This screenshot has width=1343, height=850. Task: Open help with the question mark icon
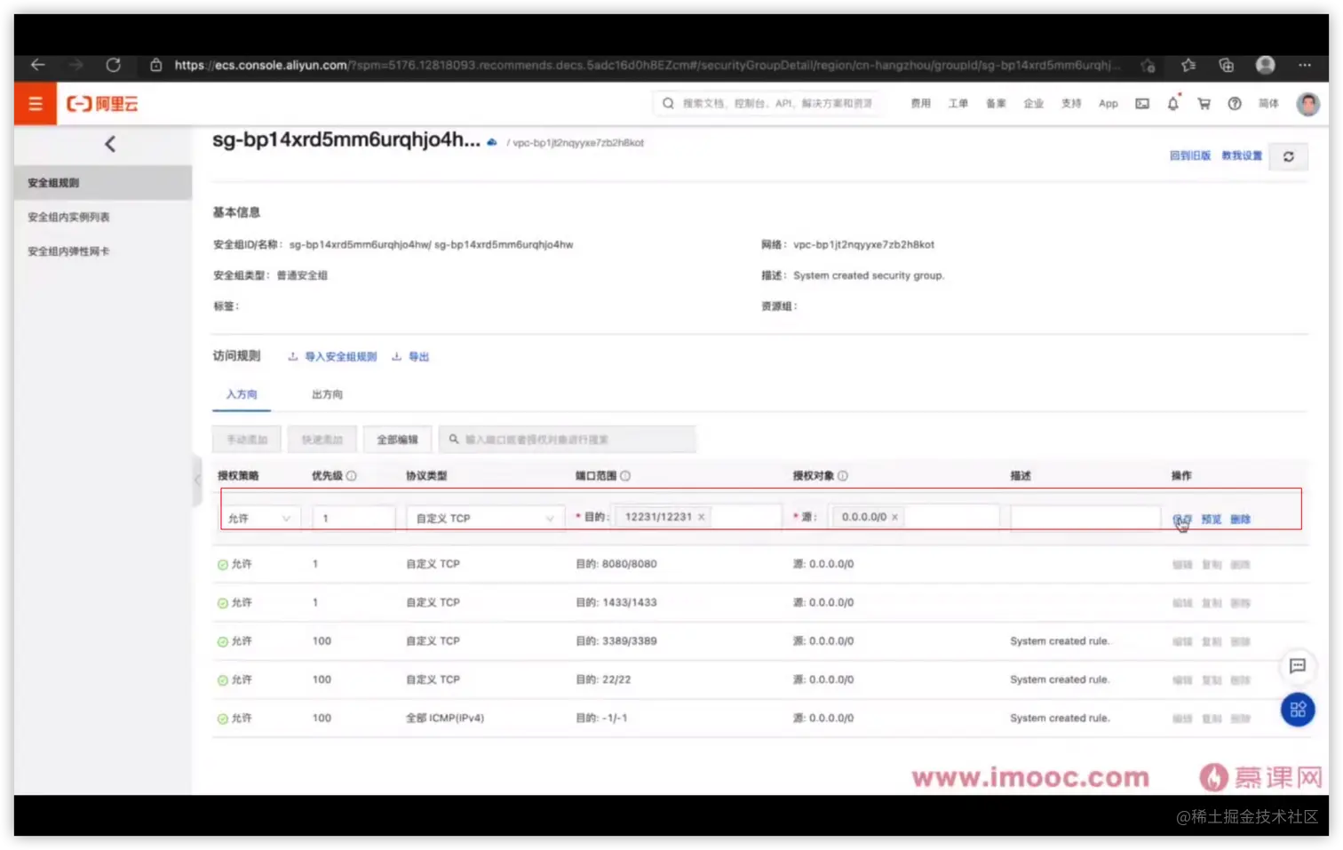(1235, 104)
